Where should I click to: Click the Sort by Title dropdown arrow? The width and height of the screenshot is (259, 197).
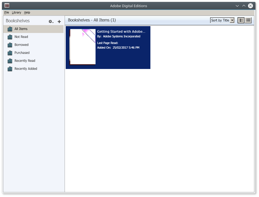(x=232, y=20)
